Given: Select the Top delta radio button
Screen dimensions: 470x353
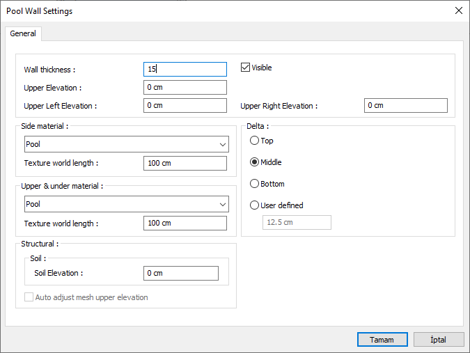Looking at the screenshot, I should coord(254,141).
